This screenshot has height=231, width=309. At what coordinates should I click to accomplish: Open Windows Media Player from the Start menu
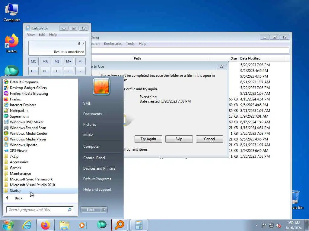40,139
